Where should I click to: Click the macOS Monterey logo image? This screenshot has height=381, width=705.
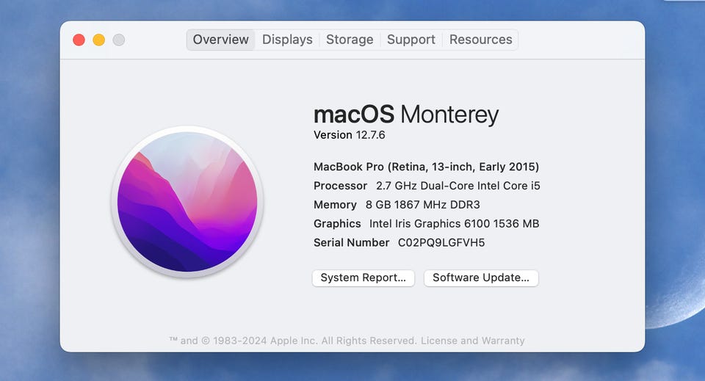pos(187,201)
